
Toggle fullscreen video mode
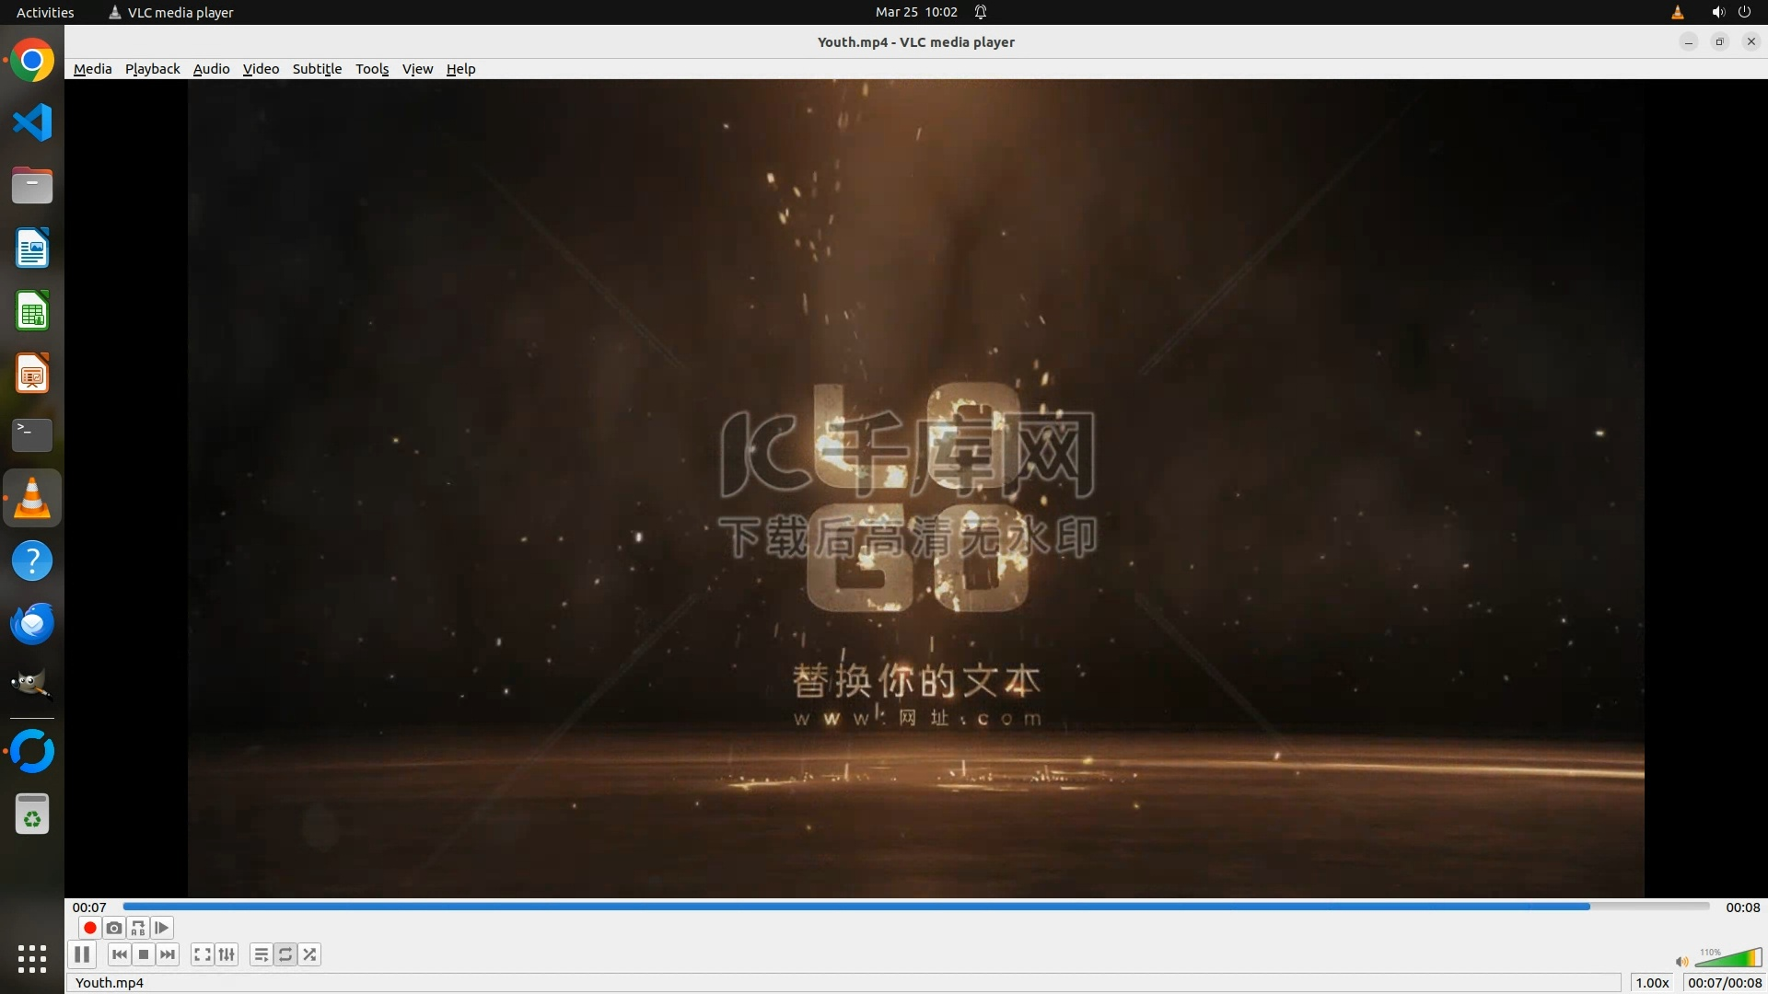click(x=203, y=954)
